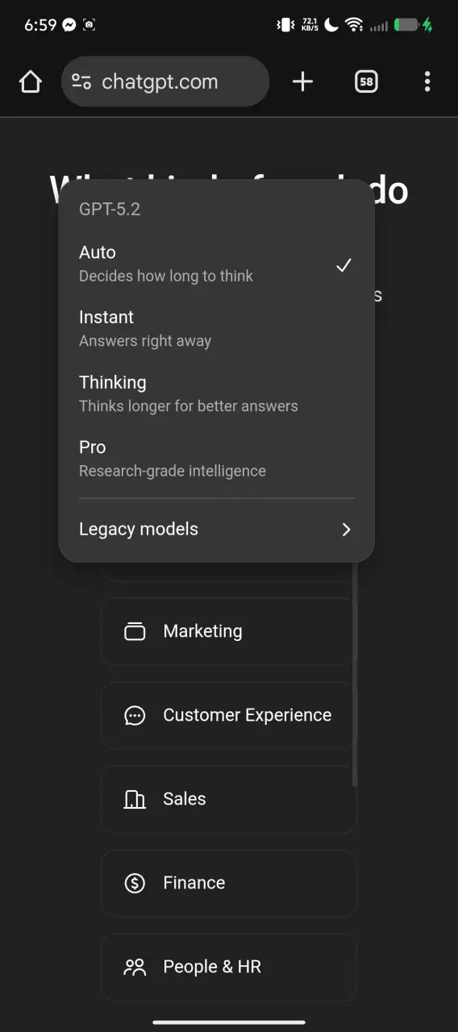The width and height of the screenshot is (458, 1032).
Task: Open the browser three-dot overflow menu
Action: pyautogui.click(x=427, y=81)
